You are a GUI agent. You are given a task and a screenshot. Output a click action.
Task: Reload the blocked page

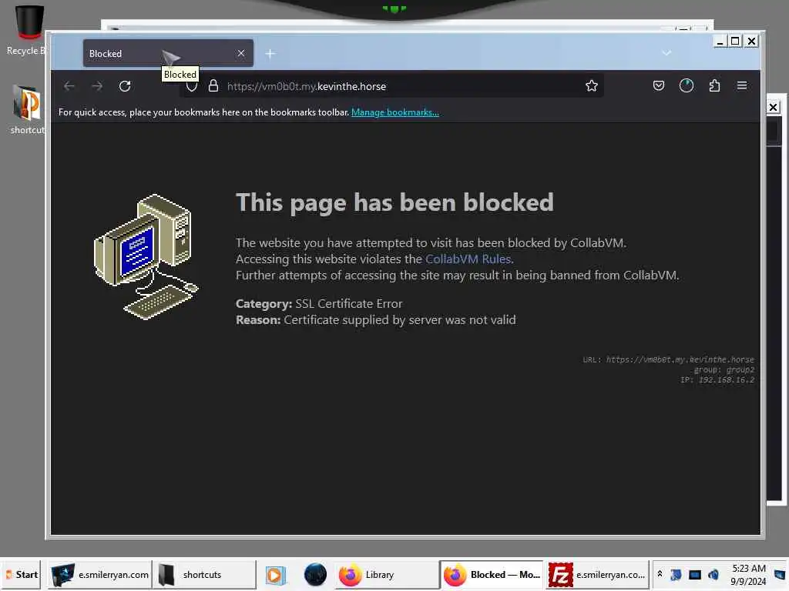pos(125,86)
